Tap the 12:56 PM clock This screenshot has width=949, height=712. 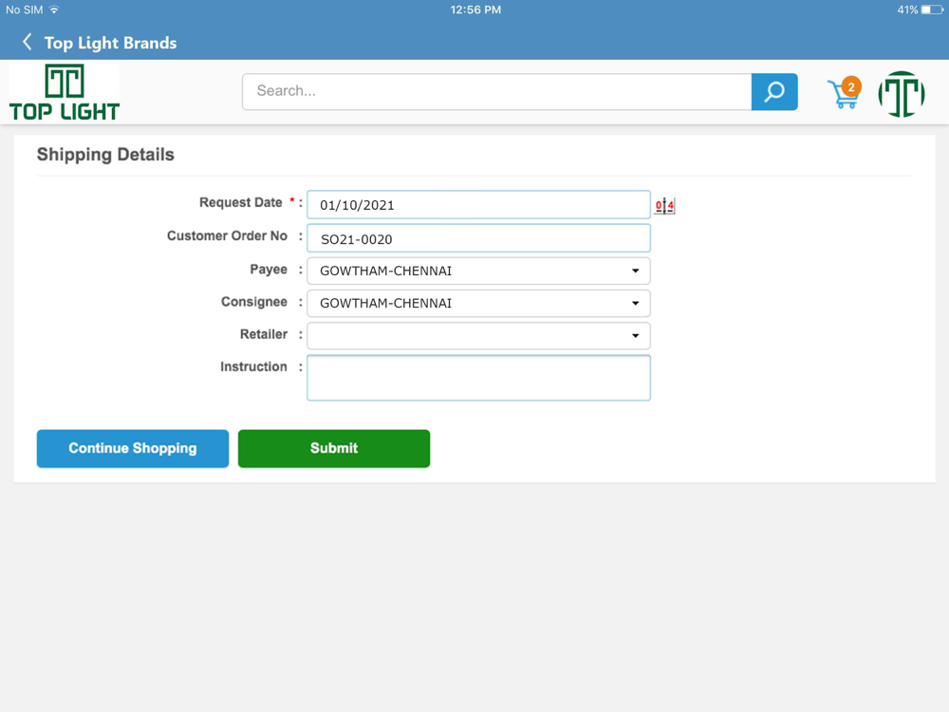pyautogui.click(x=475, y=9)
